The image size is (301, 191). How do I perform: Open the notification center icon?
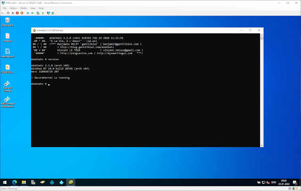point(295,183)
